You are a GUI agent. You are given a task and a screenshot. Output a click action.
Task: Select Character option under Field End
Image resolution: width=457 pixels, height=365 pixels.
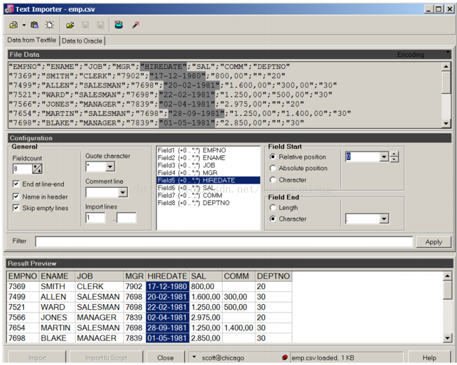(273, 218)
